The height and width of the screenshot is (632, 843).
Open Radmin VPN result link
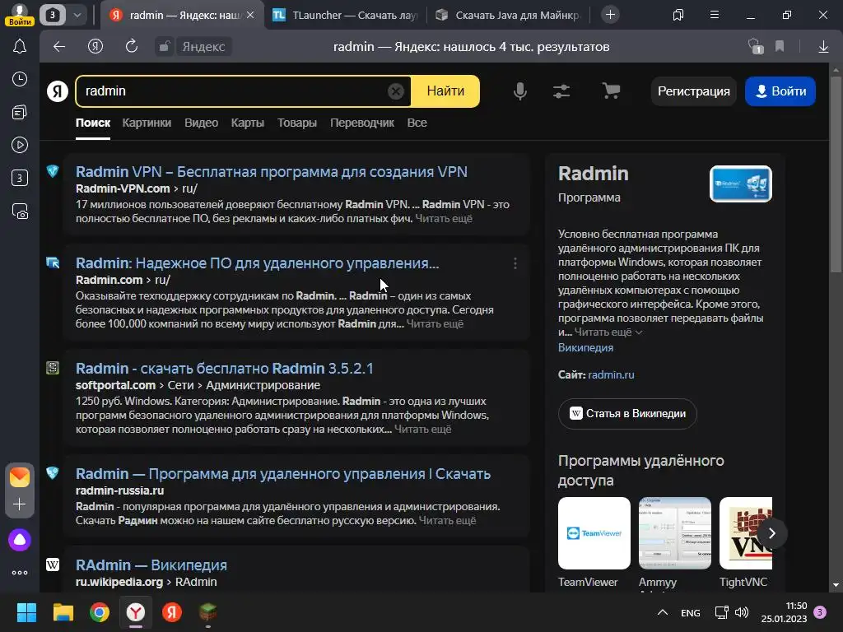click(x=272, y=172)
